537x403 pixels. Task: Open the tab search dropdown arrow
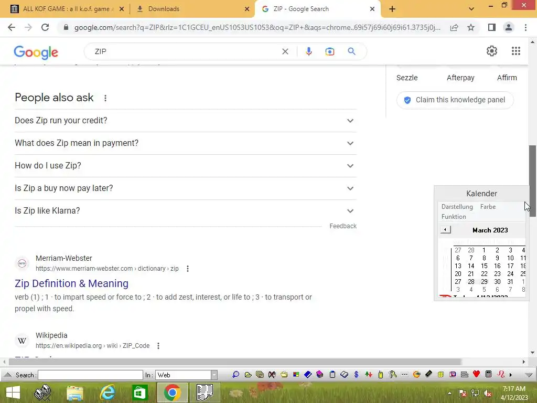click(x=471, y=9)
